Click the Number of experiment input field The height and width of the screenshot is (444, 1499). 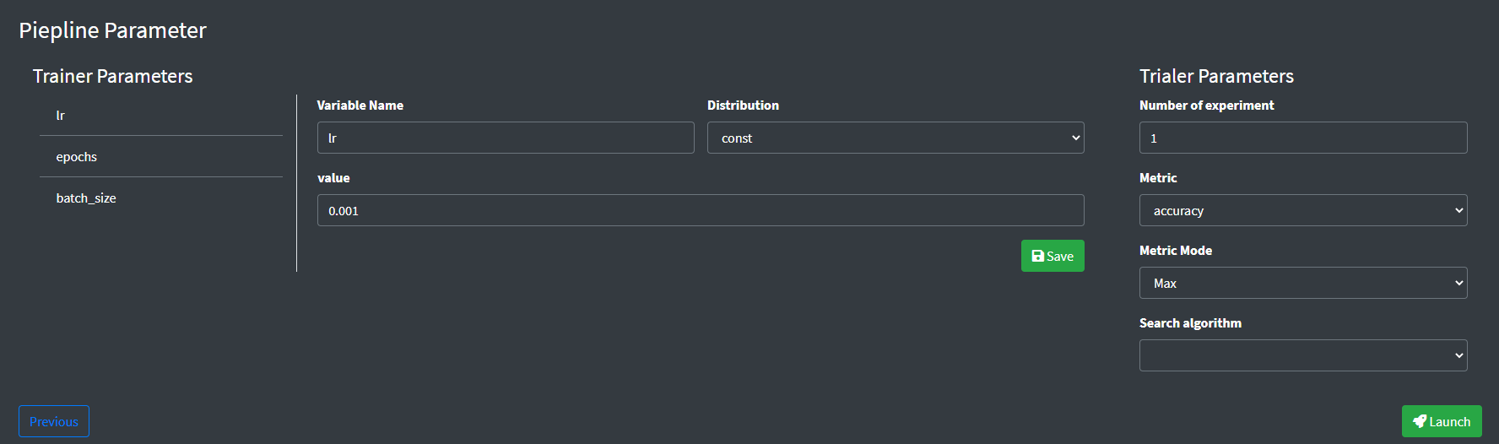point(1303,138)
